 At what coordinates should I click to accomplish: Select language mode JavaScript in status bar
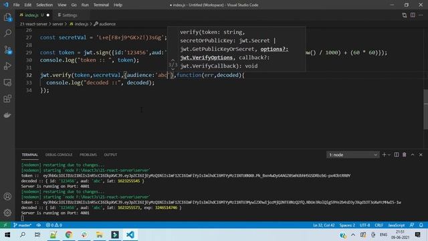397,225
